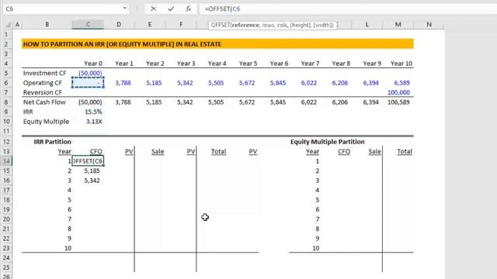Viewport: 497px width, 279px height.
Task: Select Net Cash Flow value 106,589
Action: [398, 102]
